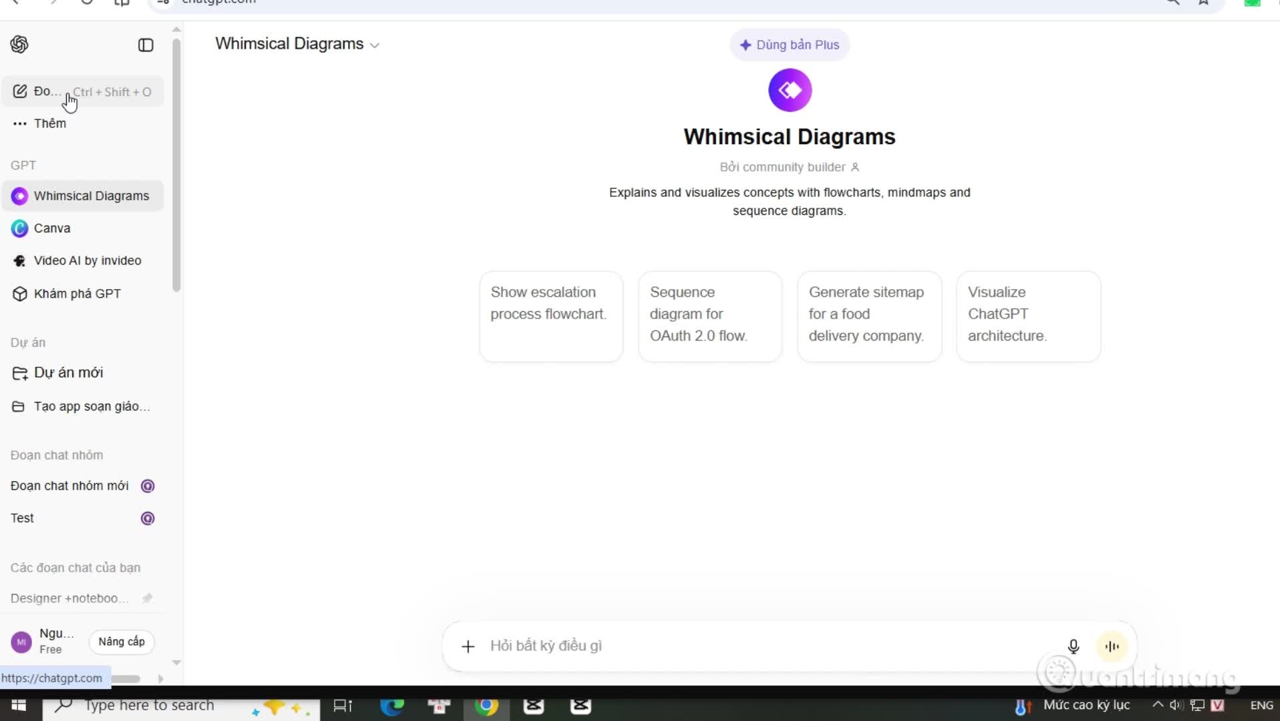Open Video AI by invideo GPT
This screenshot has width=1280, height=721.
(83, 261)
